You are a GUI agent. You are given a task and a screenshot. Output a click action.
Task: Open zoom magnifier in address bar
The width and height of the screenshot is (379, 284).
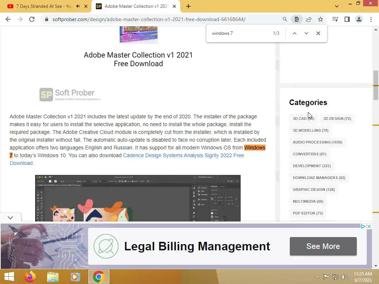pyautogui.click(x=285, y=19)
